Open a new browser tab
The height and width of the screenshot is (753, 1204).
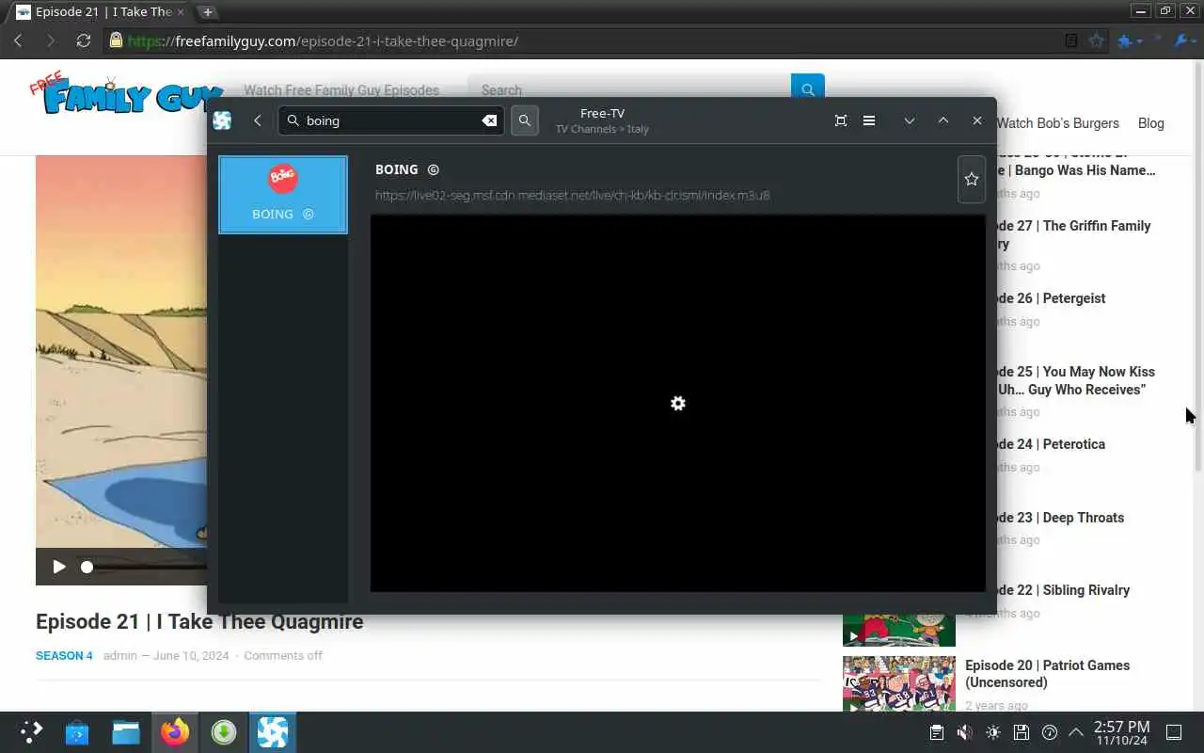click(208, 11)
